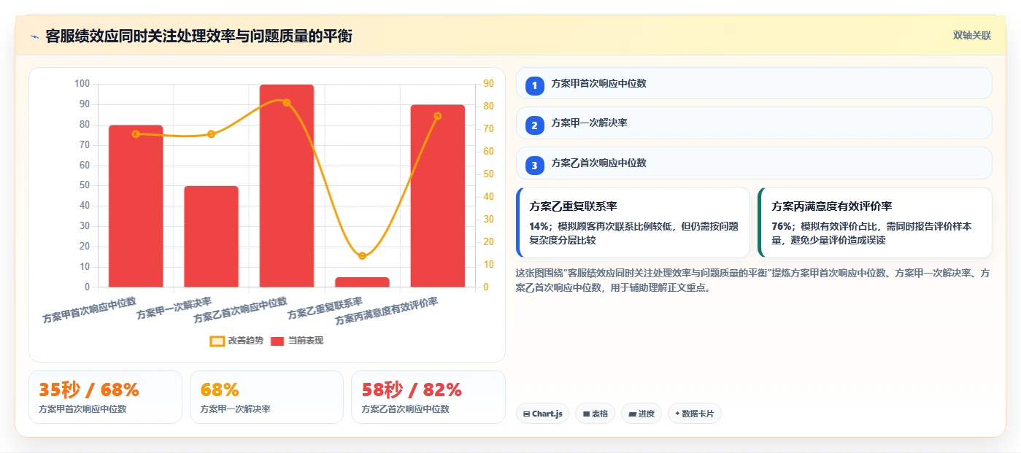Click the 方案乙首次响应中位数 tallest bar
The image size is (1021, 453).
click(x=287, y=185)
